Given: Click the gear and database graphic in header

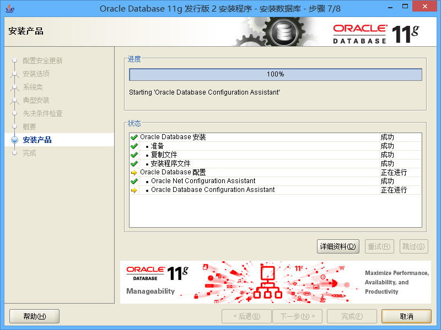Looking at the screenshot, I should point(276,32).
